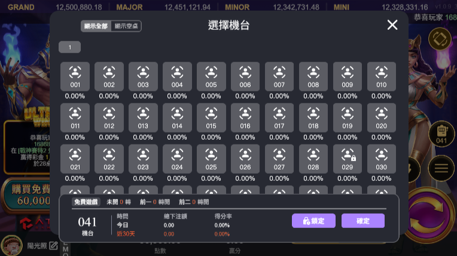Viewport: 457px width, 256px height.
Task: Select machine 018
Action: click(313, 118)
